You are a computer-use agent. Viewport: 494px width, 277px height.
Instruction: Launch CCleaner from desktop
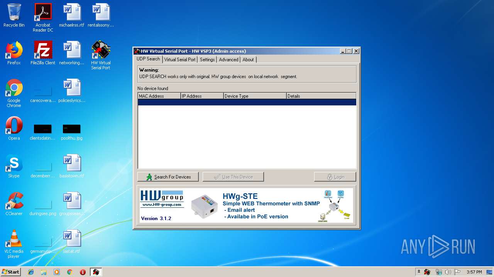coord(14,204)
